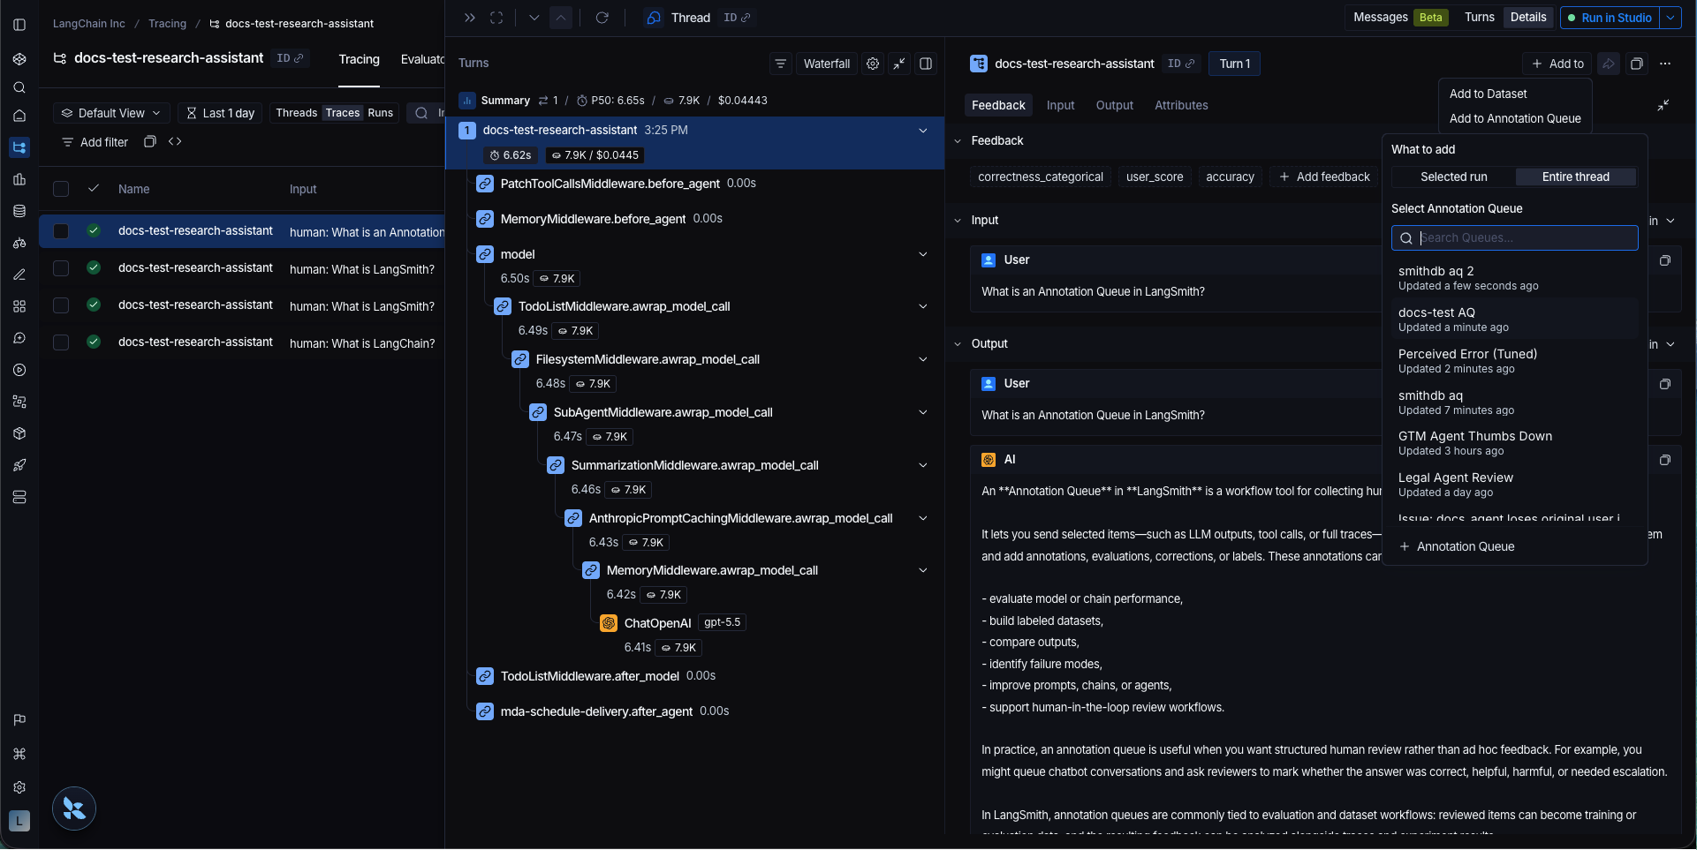Screen dimensions: 1697x850
Task: Check the second 'What is LangSmith?' row checkbox
Action: [x=61, y=305]
